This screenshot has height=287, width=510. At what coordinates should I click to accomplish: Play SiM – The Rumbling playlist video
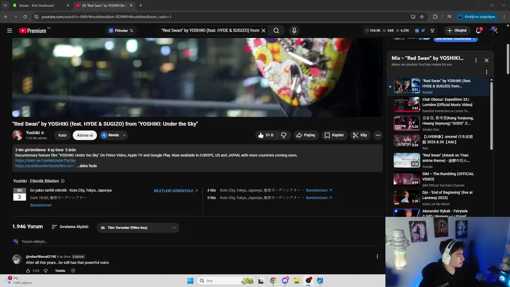click(x=442, y=179)
